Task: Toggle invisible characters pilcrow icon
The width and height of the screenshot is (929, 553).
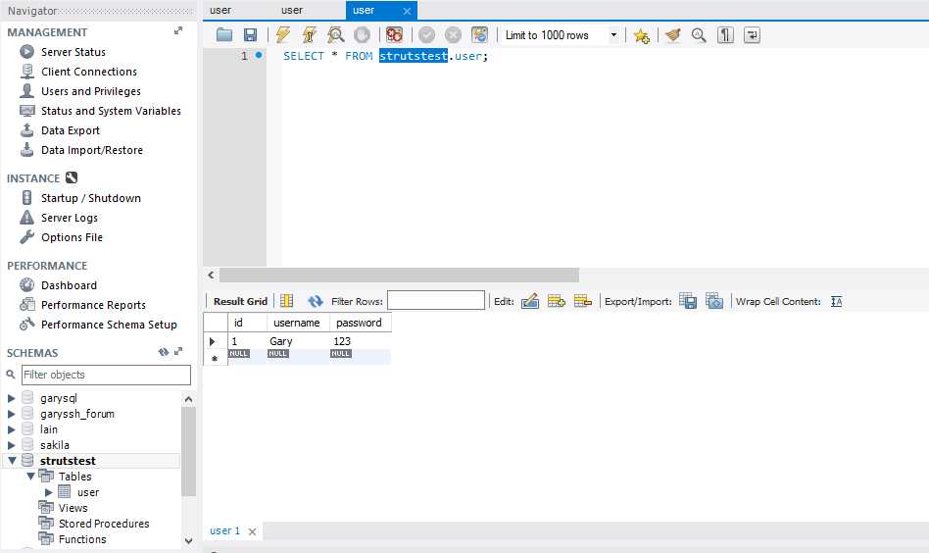Action: click(x=725, y=35)
